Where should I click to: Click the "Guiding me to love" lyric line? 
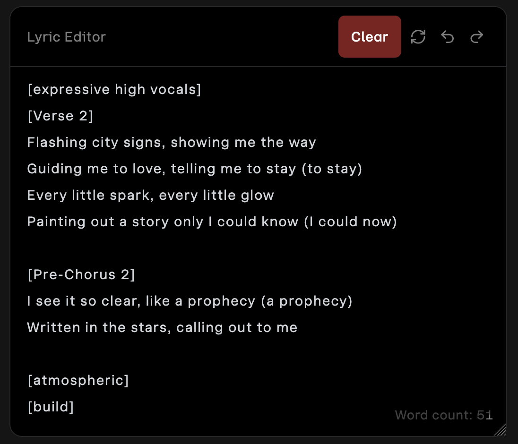[194, 169]
